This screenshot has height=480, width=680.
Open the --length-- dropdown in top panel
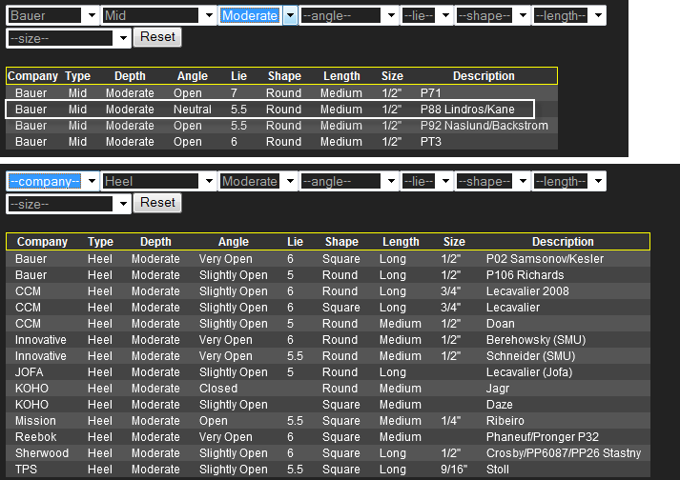coord(569,15)
